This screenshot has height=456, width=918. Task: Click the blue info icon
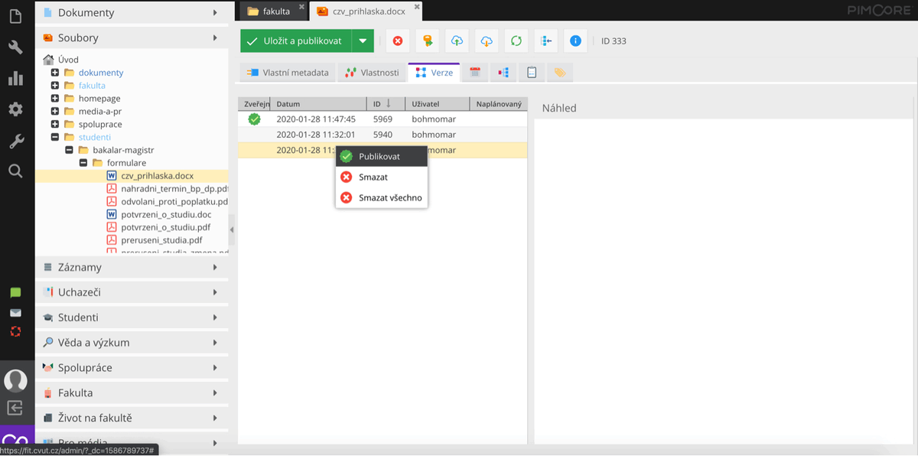[575, 41]
